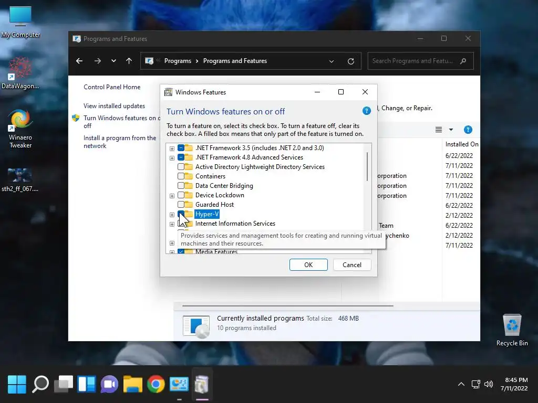Open View installed updates link
This screenshot has height=403, width=538.
click(114, 106)
